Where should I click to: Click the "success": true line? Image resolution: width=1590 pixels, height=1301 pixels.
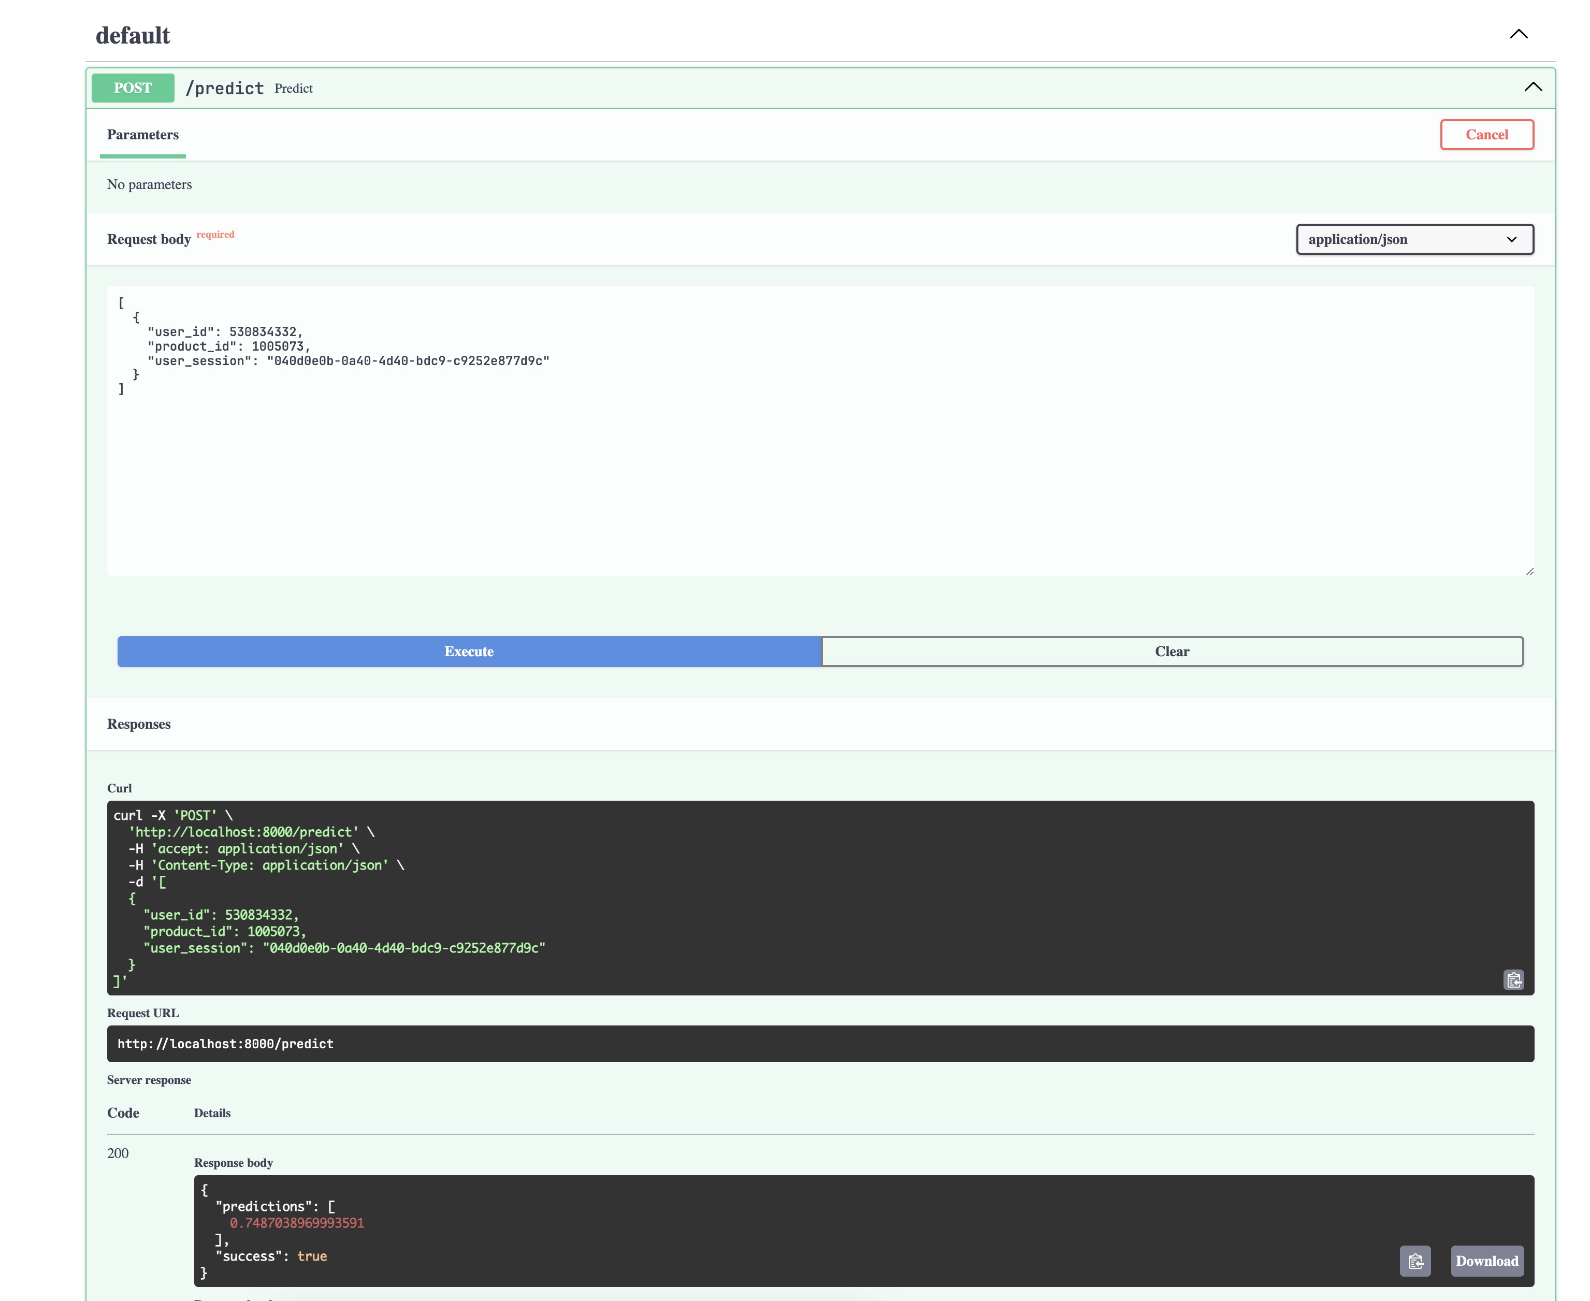pos(271,1256)
